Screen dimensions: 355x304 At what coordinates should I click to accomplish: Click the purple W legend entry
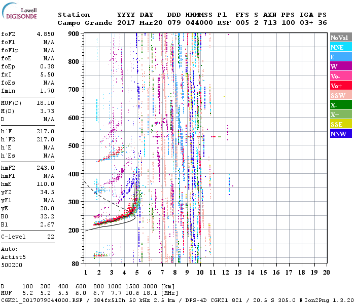340,66
